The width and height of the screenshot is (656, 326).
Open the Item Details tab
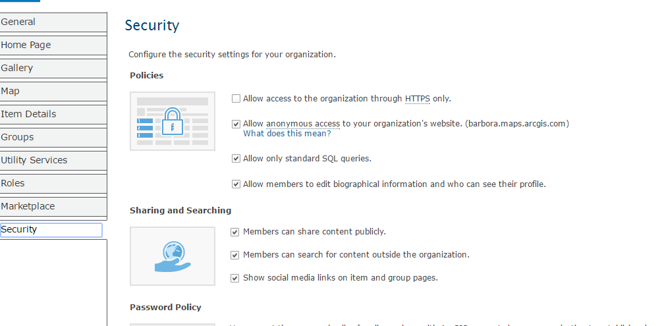pos(53,114)
